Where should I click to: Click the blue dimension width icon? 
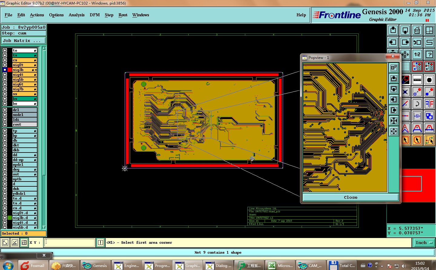click(417, 116)
